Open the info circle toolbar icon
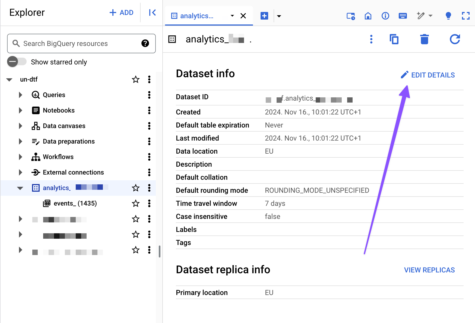This screenshot has width=475, height=323. [385, 16]
